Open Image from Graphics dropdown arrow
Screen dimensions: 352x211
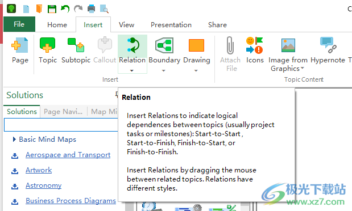click(303, 68)
